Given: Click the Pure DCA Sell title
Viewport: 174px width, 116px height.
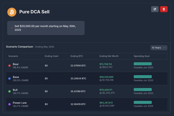Looking at the screenshot, I should pyautogui.click(x=34, y=12).
